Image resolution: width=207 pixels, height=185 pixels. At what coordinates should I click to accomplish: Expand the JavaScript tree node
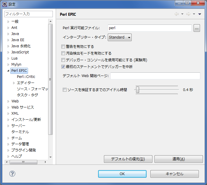(8, 53)
